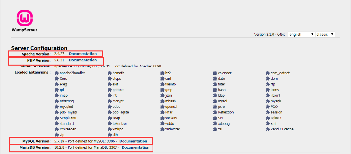Click the puzzle icon beside Core
Image resolution: width=351 pixels, height=154 pixels.
pyautogui.click(x=57, y=79)
